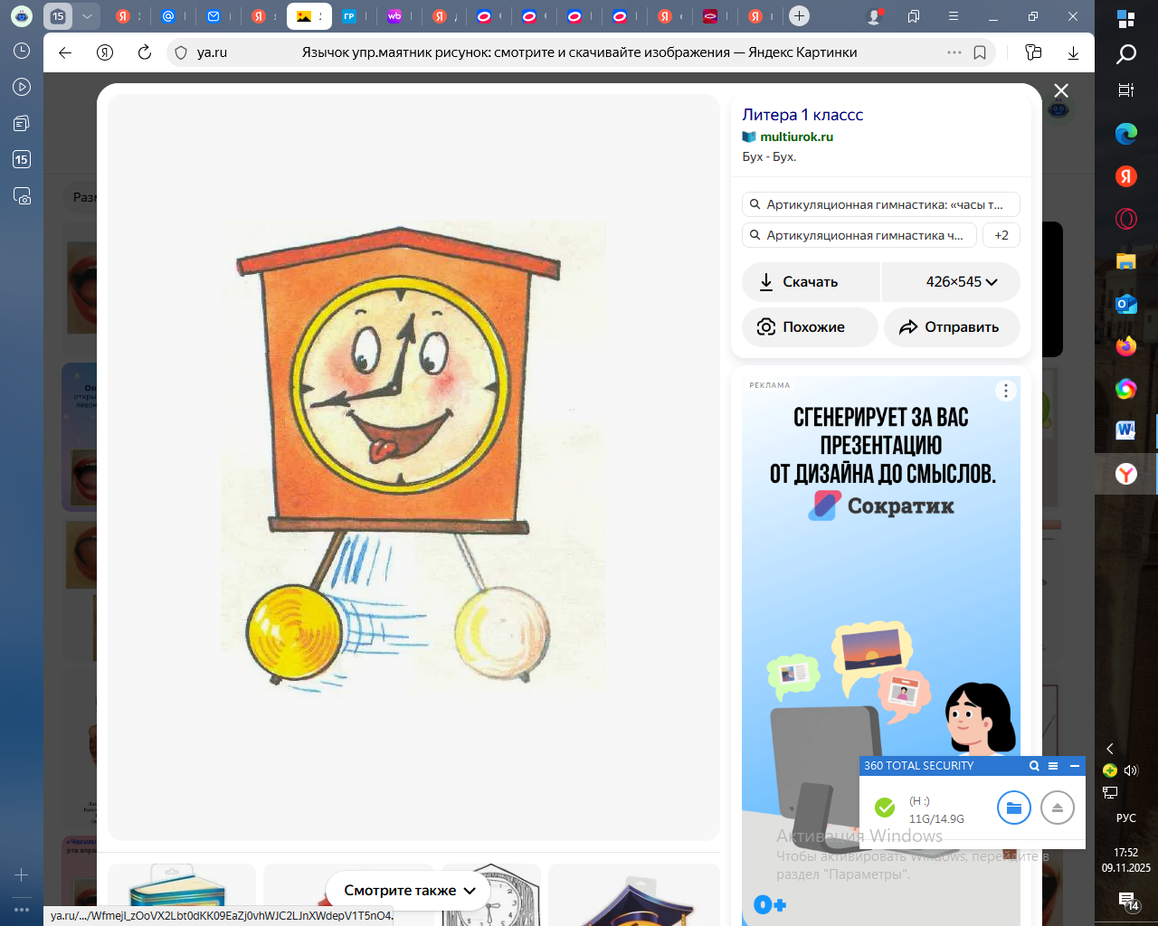Image resolution: width=1158 pixels, height=926 pixels.
Task: Open the 'Литера 1 класс' title link
Action: [802, 115]
